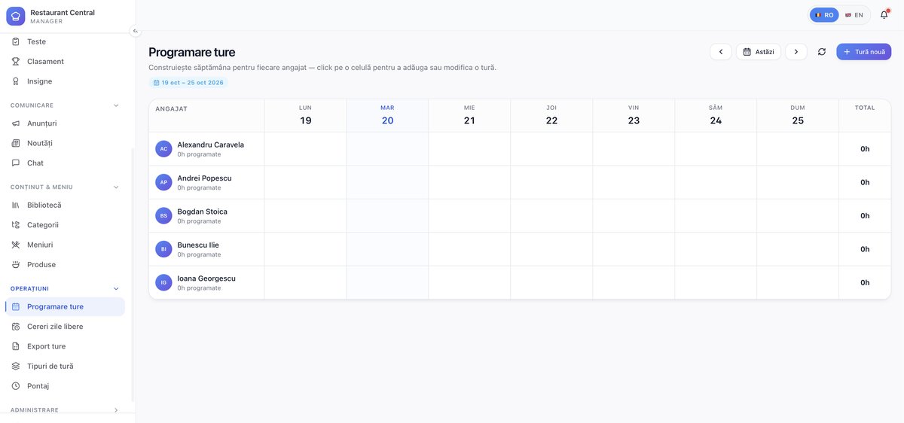
Task: Expand the Administrare section
Action: 116,410
